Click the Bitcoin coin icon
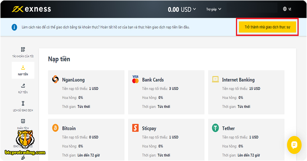The width and height of the screenshot is (307, 161). click(55, 128)
